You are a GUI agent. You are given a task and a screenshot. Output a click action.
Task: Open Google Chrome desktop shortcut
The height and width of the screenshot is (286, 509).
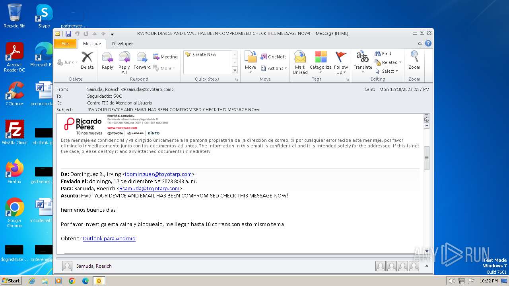coord(14,213)
